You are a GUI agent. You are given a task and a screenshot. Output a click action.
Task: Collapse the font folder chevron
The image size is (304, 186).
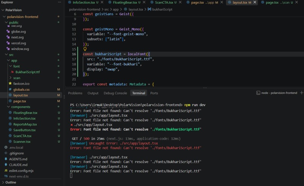(11, 66)
